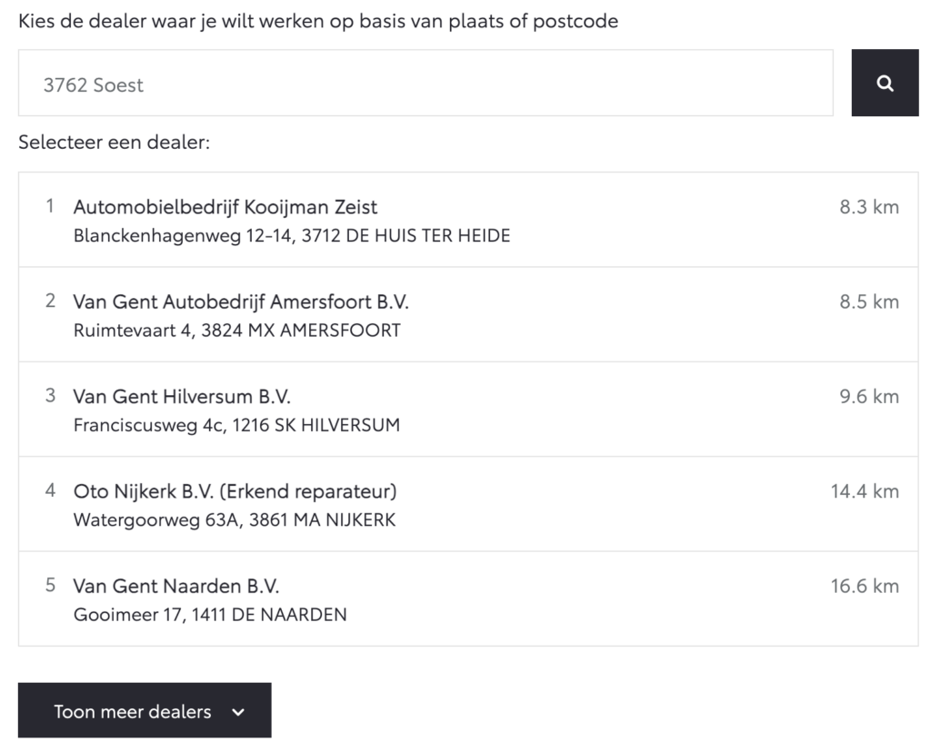Click the postcode search field with 3762 Soest
931x751 pixels.
point(425,83)
